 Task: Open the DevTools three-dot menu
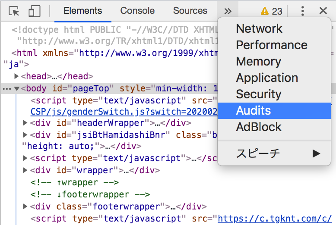click(x=303, y=11)
